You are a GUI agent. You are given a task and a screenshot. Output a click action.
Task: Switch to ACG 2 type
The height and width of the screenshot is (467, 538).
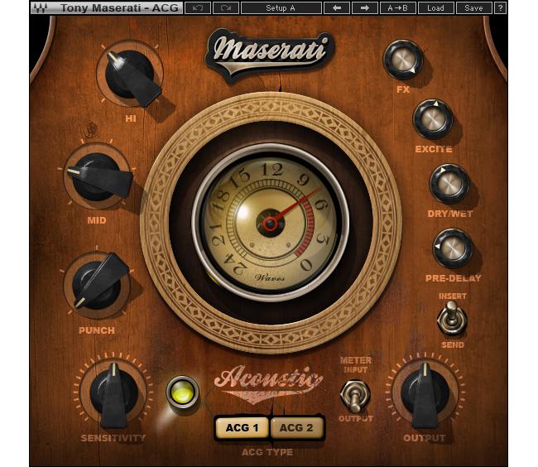point(296,427)
